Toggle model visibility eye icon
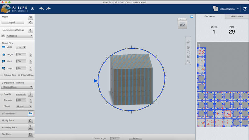The image size is (249, 140). (30, 17)
